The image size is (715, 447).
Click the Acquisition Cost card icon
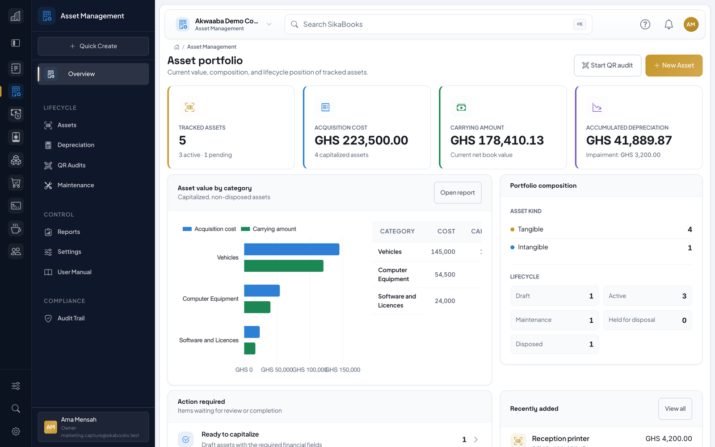click(325, 107)
